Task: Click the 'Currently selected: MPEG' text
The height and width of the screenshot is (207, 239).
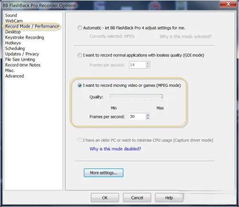Action: (x=112, y=36)
